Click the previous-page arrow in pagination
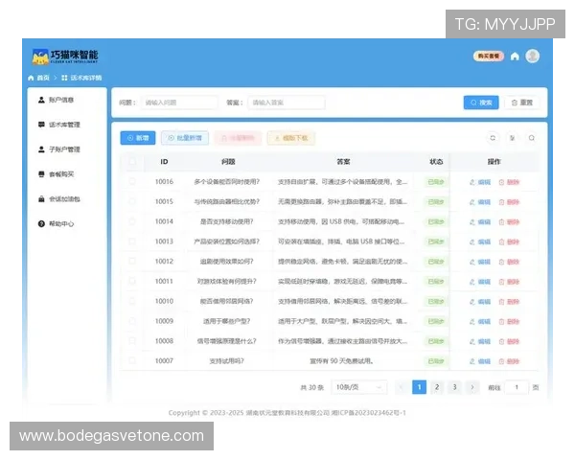Viewport: 575px width, 460px height. pyautogui.click(x=402, y=387)
